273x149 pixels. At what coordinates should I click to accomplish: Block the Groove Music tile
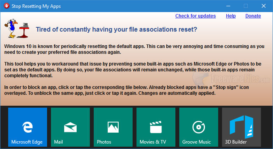tap(199, 127)
